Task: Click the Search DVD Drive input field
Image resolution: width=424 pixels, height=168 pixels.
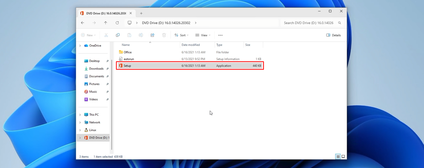Action: (309, 23)
